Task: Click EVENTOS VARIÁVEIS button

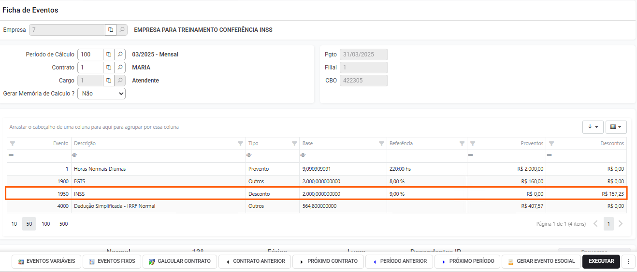Action: pyautogui.click(x=46, y=261)
